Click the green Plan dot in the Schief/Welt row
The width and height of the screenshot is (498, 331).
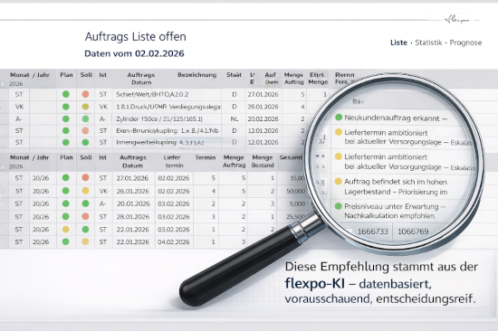pos(66,94)
